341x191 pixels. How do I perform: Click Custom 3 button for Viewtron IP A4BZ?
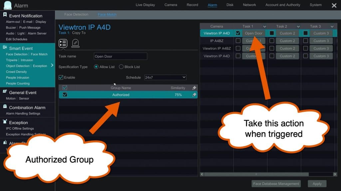[321, 48]
